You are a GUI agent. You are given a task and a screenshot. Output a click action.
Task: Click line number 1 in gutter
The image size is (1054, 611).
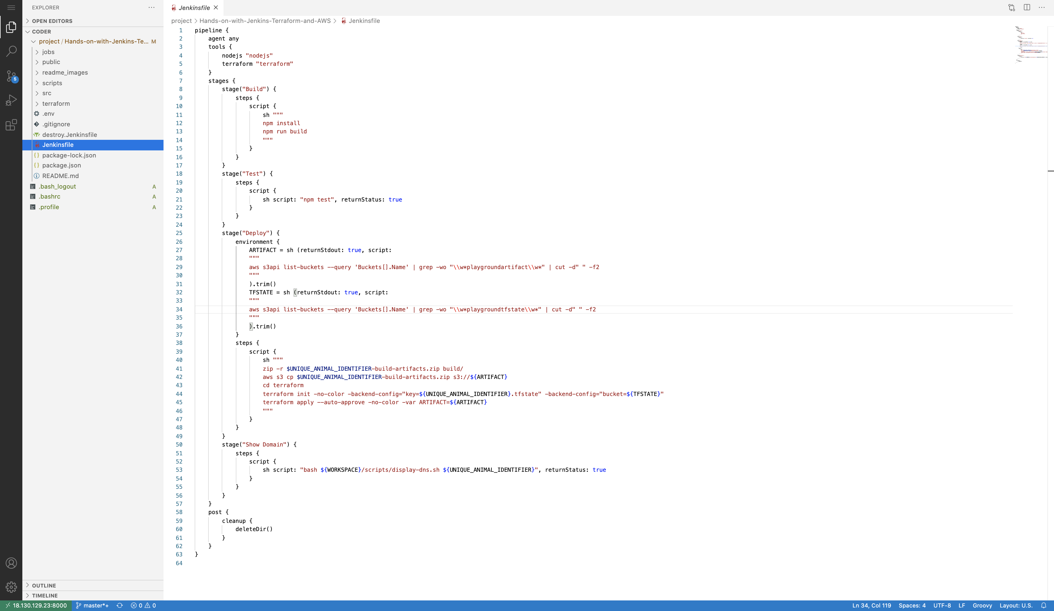tap(181, 31)
